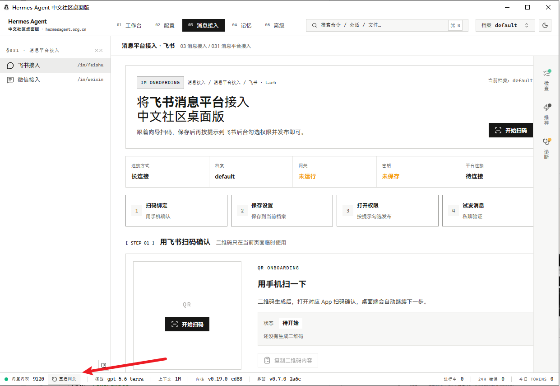
Task: Open the 推荐 recommendations panel
Action: [x=546, y=114]
